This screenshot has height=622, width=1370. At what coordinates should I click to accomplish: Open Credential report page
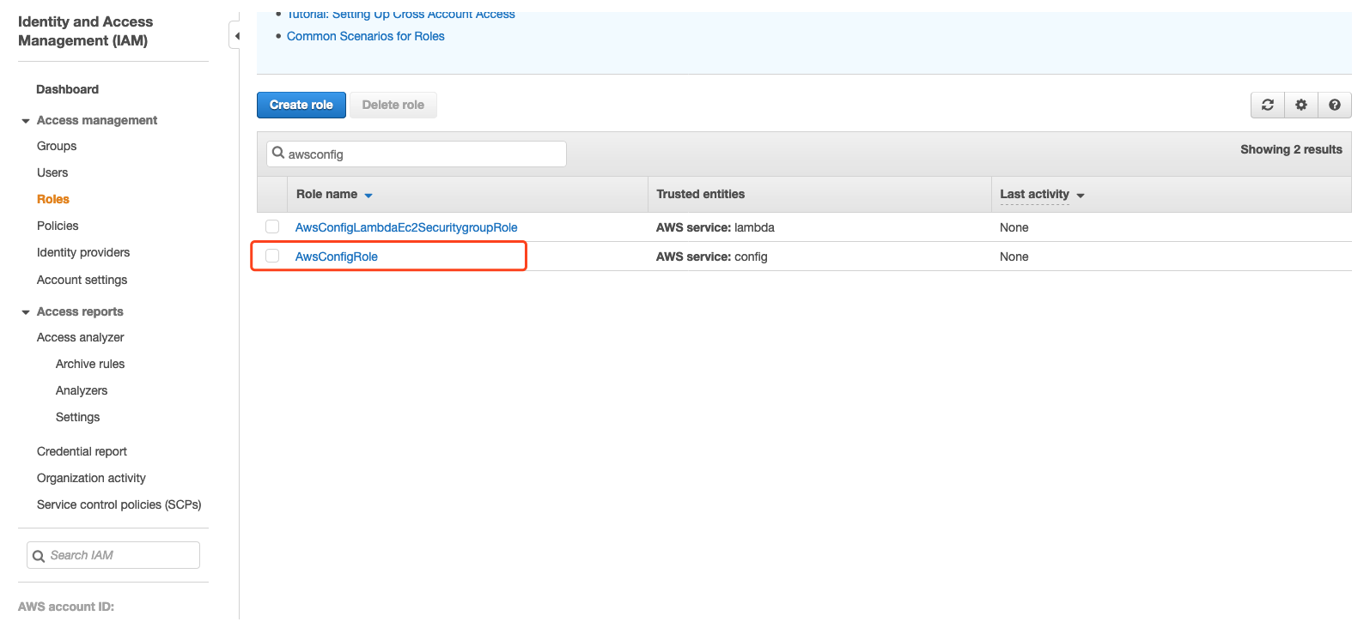pos(82,451)
